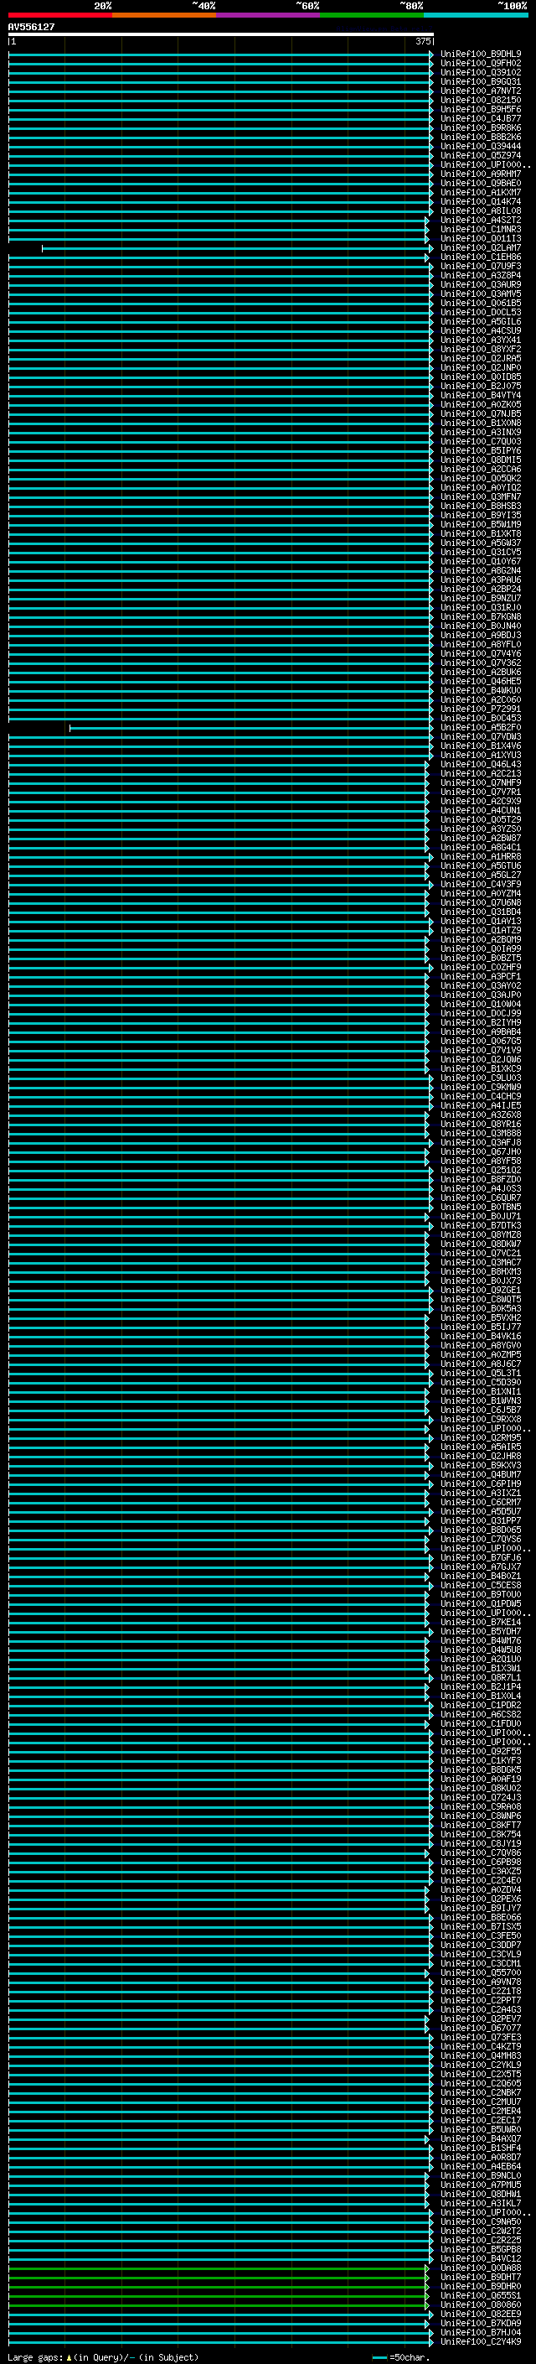Select the UniRef100_Q0DA88 label
This screenshot has height=2364, width=536.
pyautogui.click(x=481, y=2268)
